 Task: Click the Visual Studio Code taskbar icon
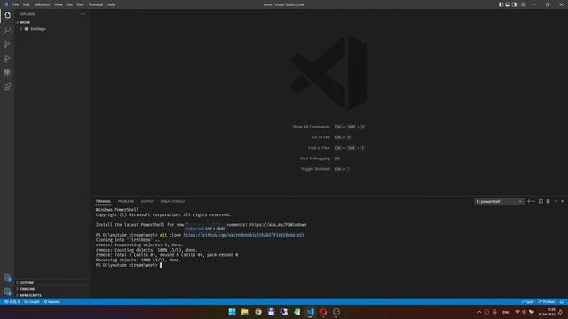310,312
